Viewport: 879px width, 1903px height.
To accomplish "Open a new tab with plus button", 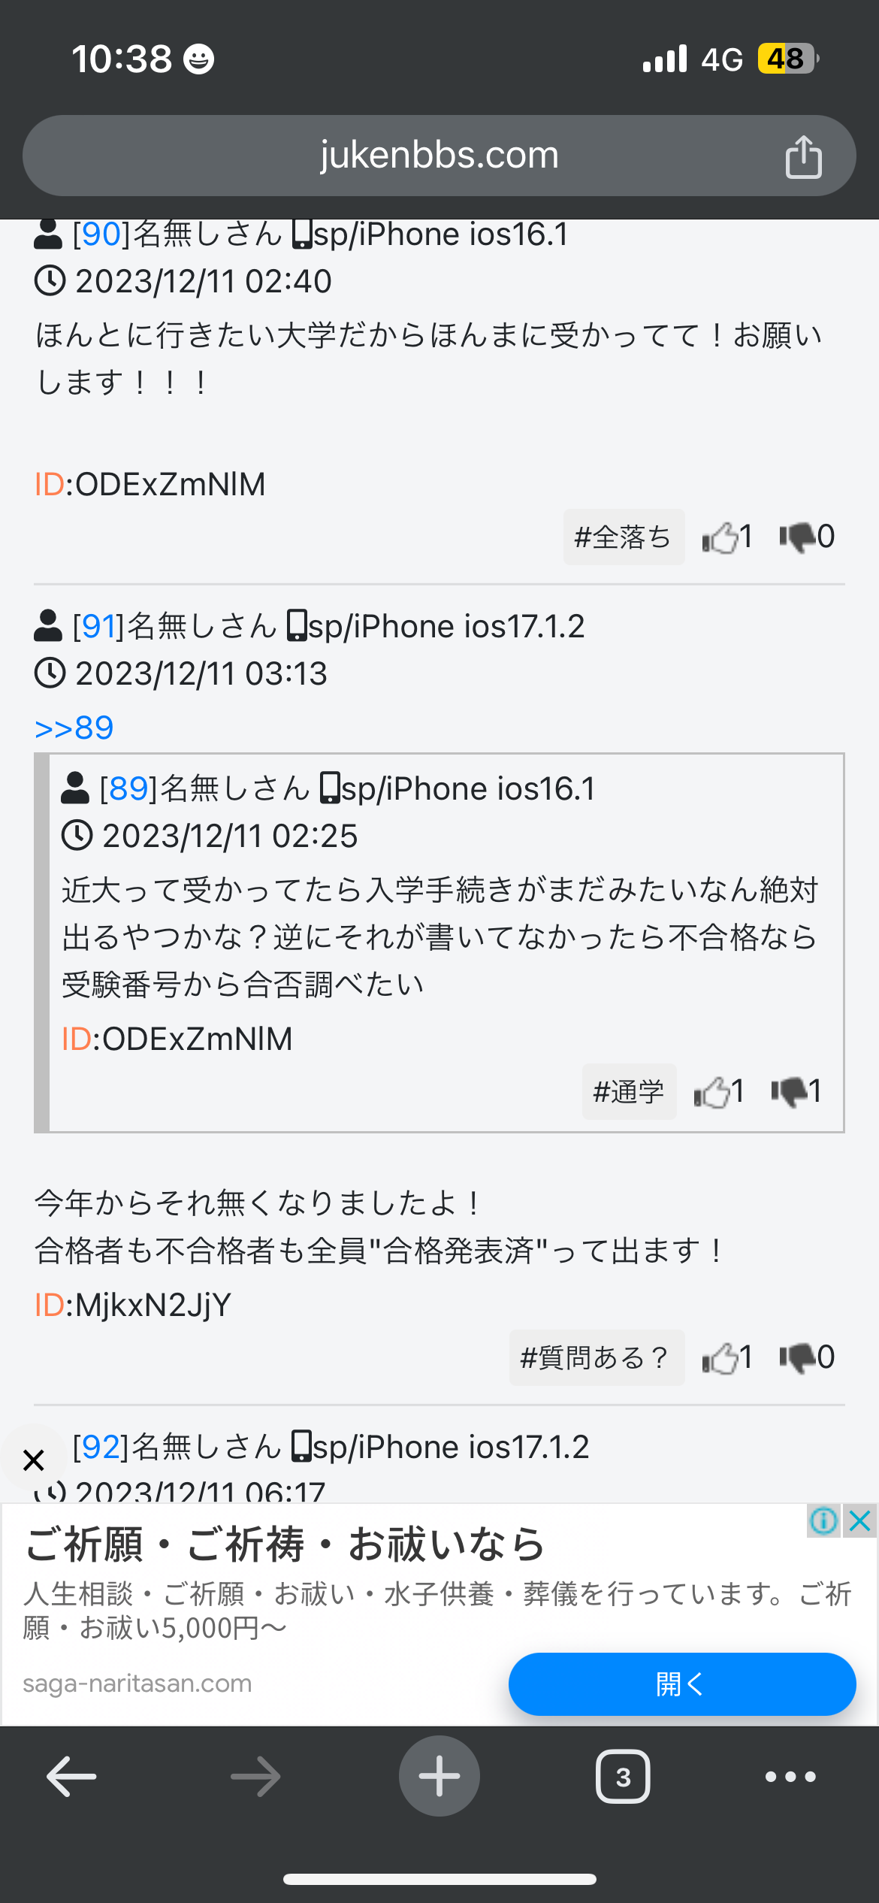I will coord(439,1776).
